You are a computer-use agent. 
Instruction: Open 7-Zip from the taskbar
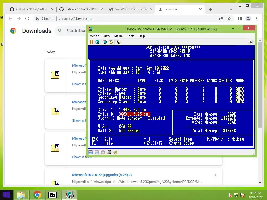tap(52, 195)
